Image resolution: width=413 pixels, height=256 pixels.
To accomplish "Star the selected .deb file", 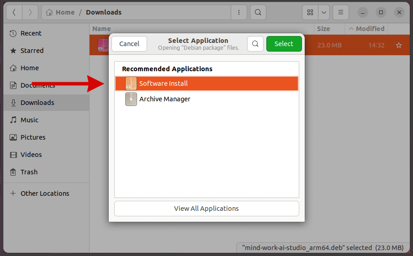I will [x=398, y=45].
